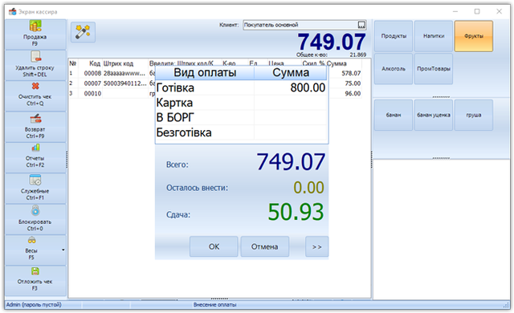Select the ПромТовары category
The width and height of the screenshot is (514, 313).
[434, 69]
